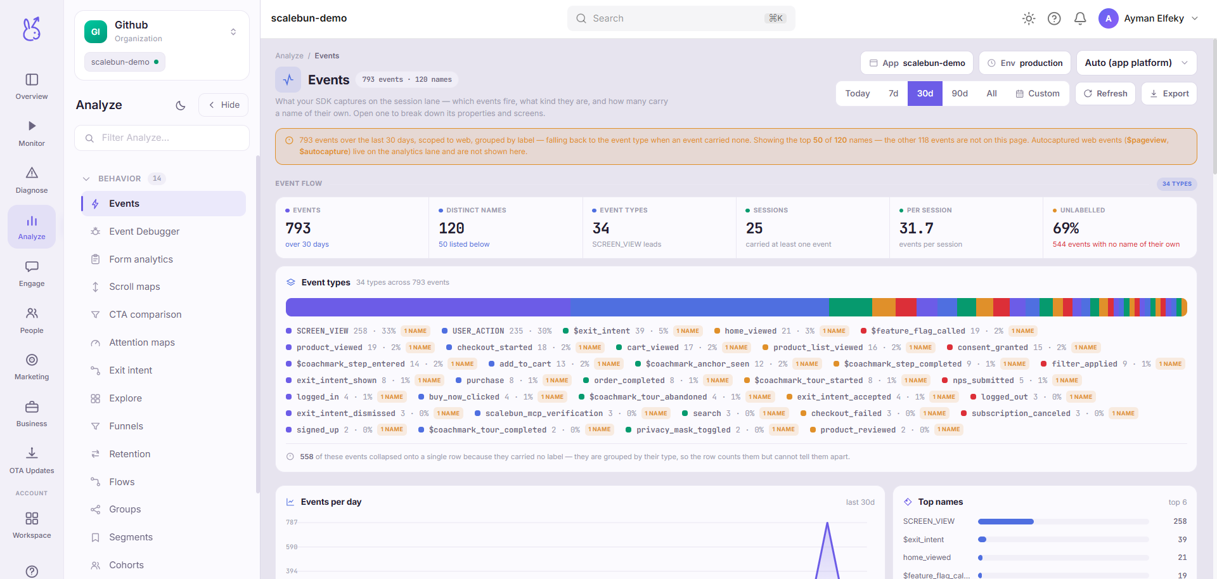Hide the Analyze panel
1217x579 pixels.
pyautogui.click(x=223, y=105)
